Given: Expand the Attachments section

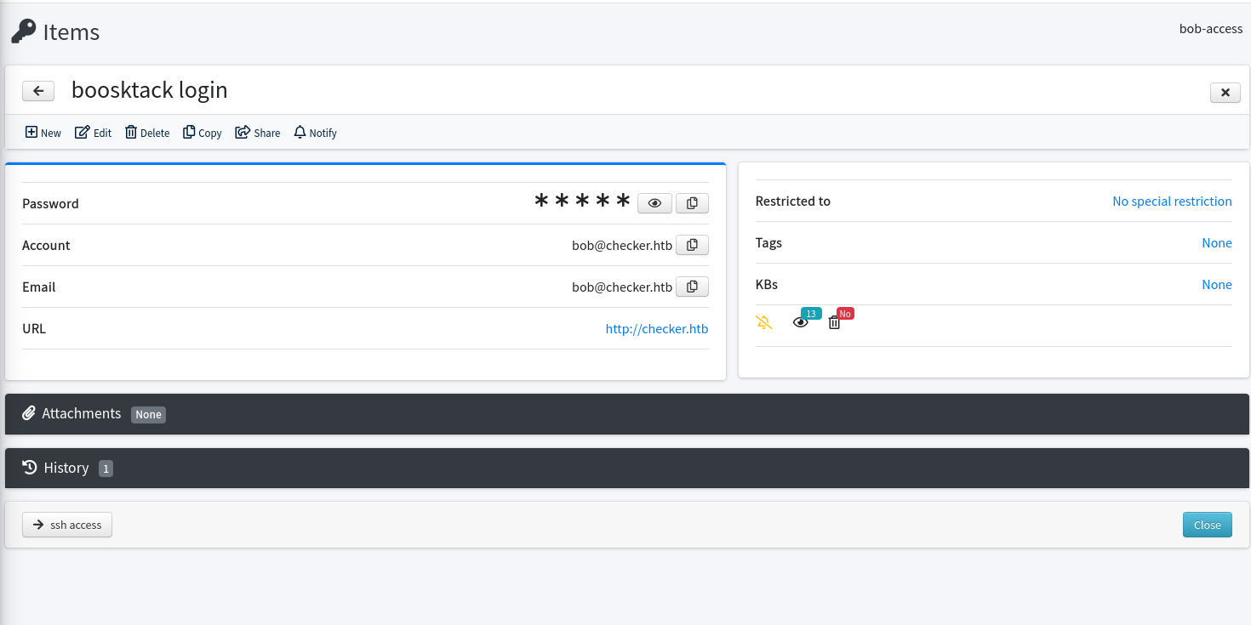Looking at the screenshot, I should (x=82, y=414).
